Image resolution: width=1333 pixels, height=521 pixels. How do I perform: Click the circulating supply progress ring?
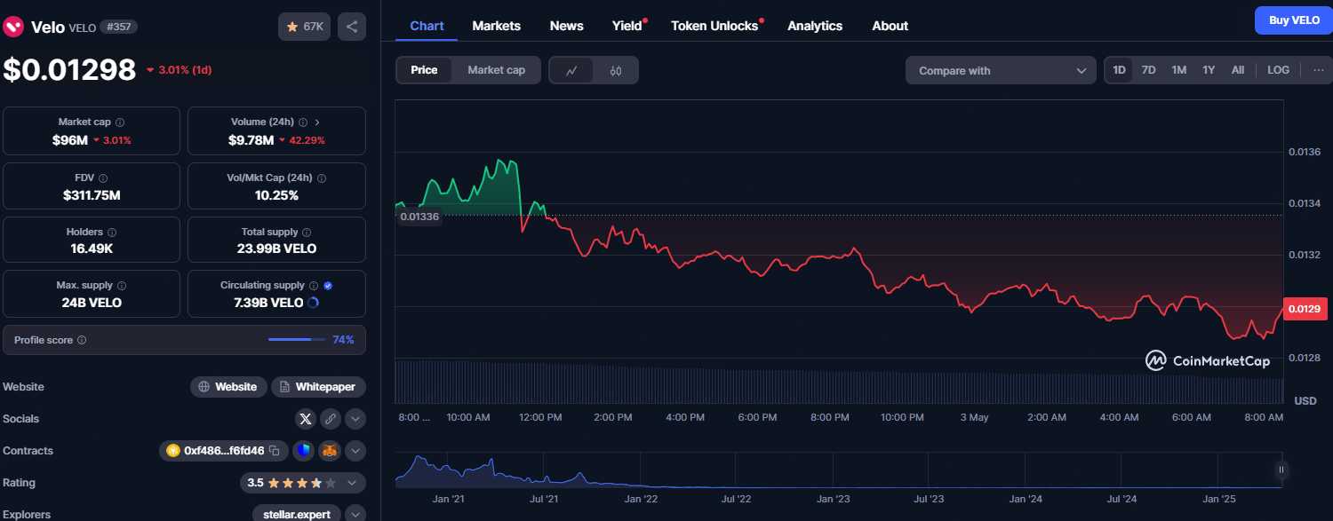pos(313,303)
